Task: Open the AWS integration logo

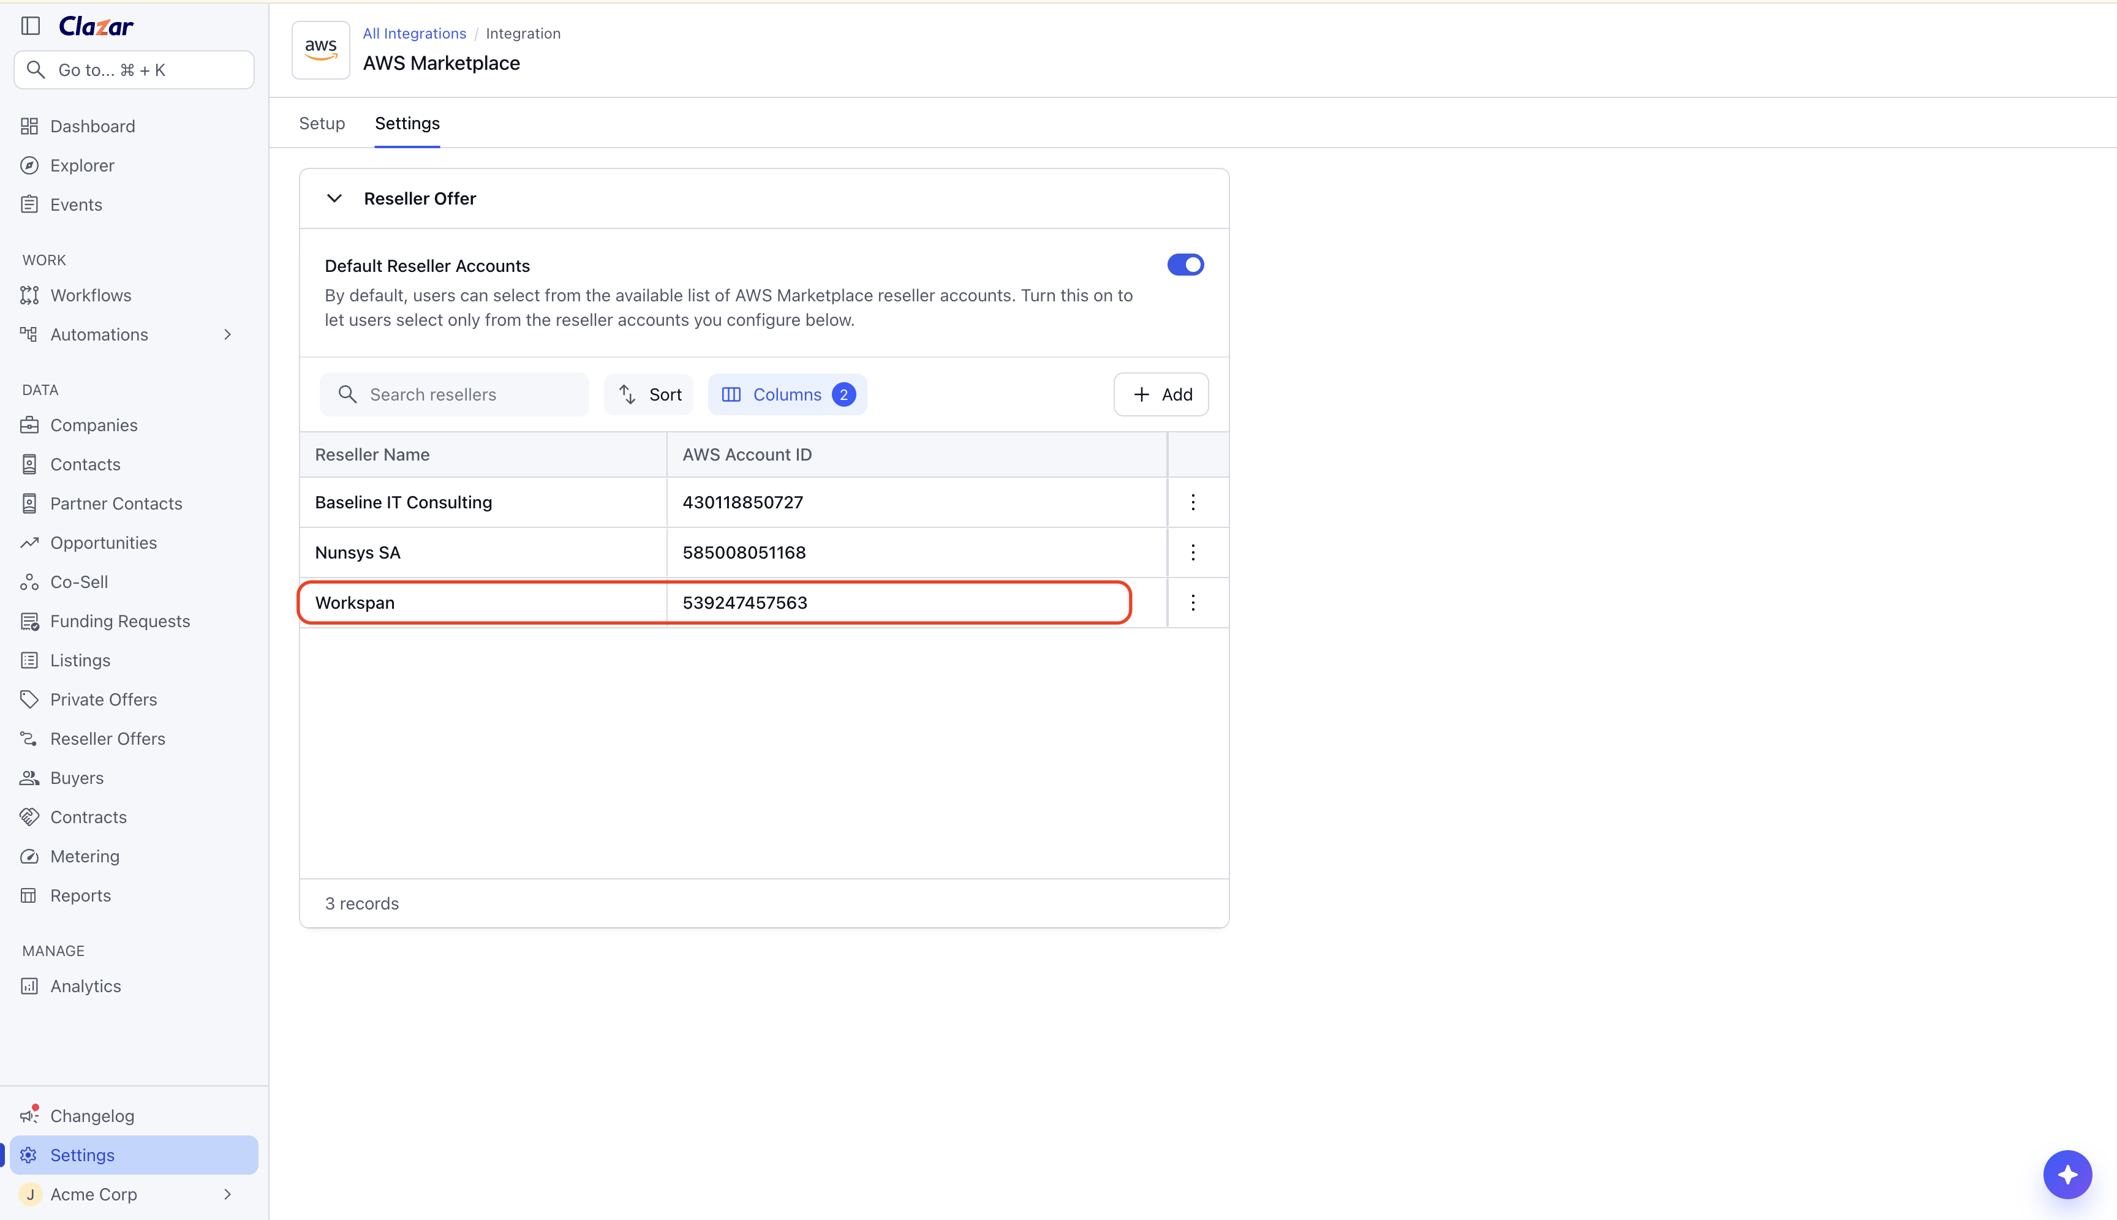Action: coord(321,50)
